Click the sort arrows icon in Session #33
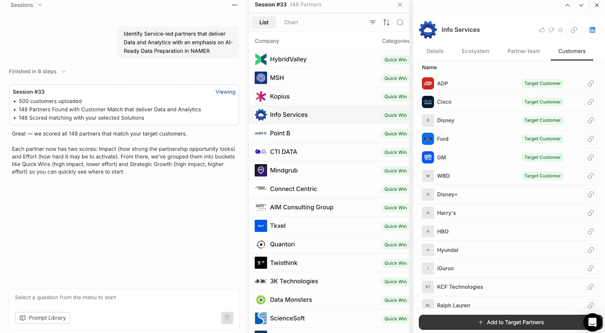Image resolution: width=605 pixels, height=333 pixels. [x=386, y=22]
